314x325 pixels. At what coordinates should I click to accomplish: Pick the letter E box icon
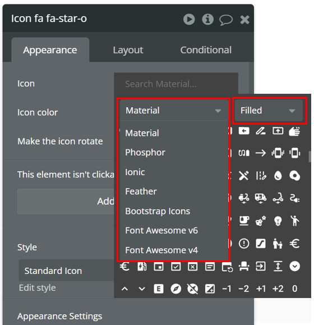[159, 289]
